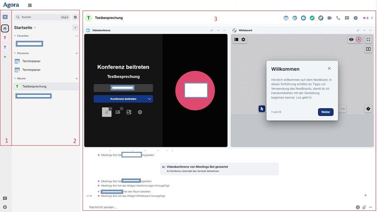Open Favoriten section options menu
The width and height of the screenshot is (377, 212).
click(x=76, y=36)
